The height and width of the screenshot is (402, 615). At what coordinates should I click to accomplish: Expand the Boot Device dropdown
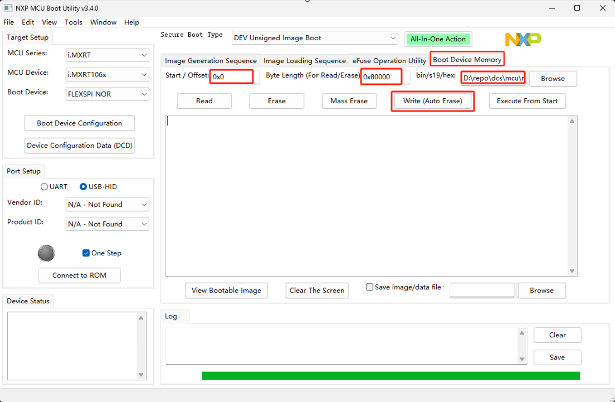point(107,94)
